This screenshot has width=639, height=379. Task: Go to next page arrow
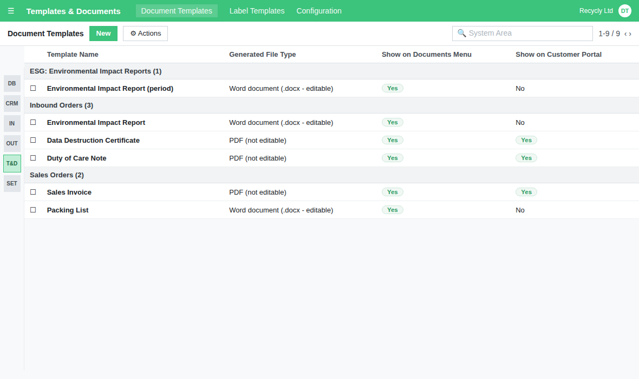(630, 34)
